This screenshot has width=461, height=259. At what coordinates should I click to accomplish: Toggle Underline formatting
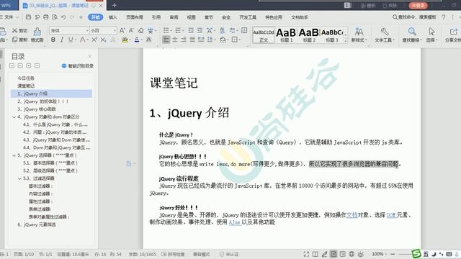point(71,40)
